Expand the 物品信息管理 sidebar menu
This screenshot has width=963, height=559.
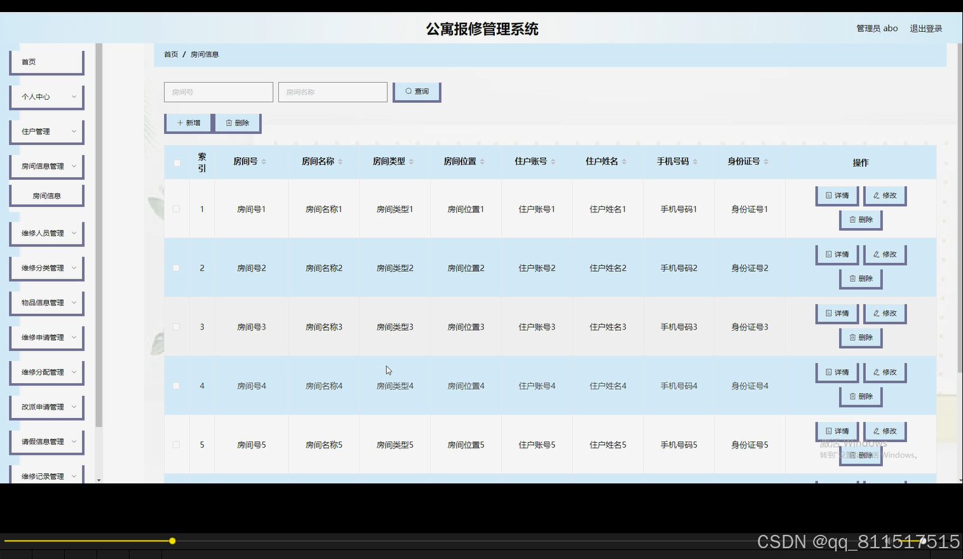click(46, 303)
